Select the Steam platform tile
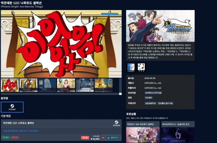 (12, 107)
